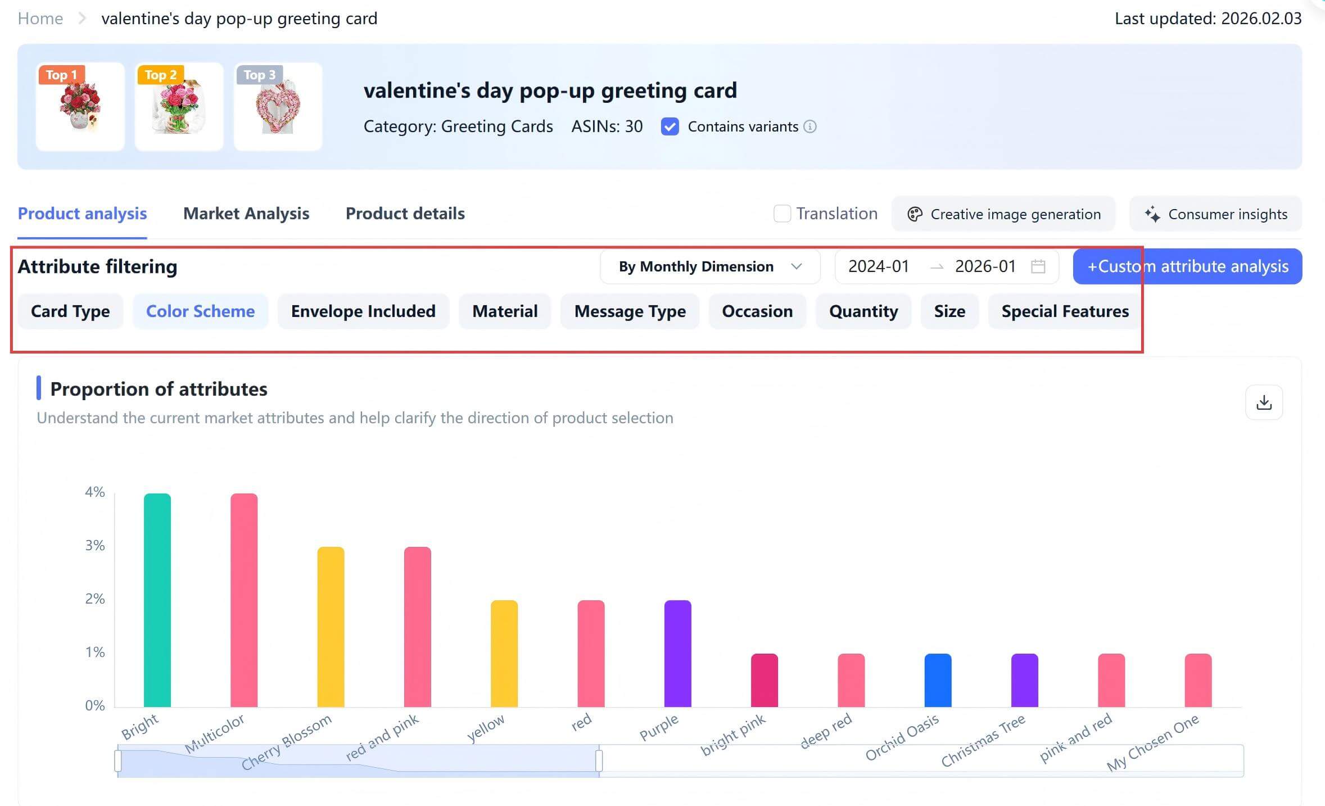
Task: Select the Envelope Included attribute filter
Action: (x=363, y=311)
